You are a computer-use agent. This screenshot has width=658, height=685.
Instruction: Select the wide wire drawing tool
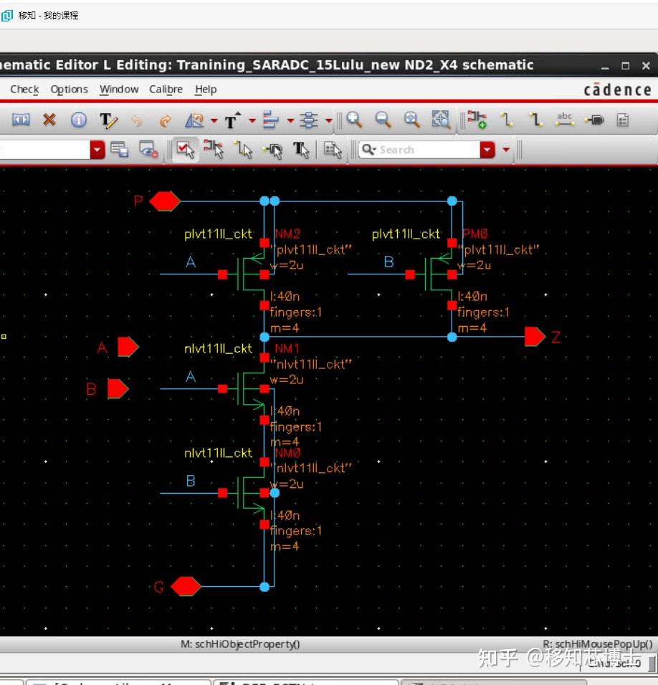[535, 119]
